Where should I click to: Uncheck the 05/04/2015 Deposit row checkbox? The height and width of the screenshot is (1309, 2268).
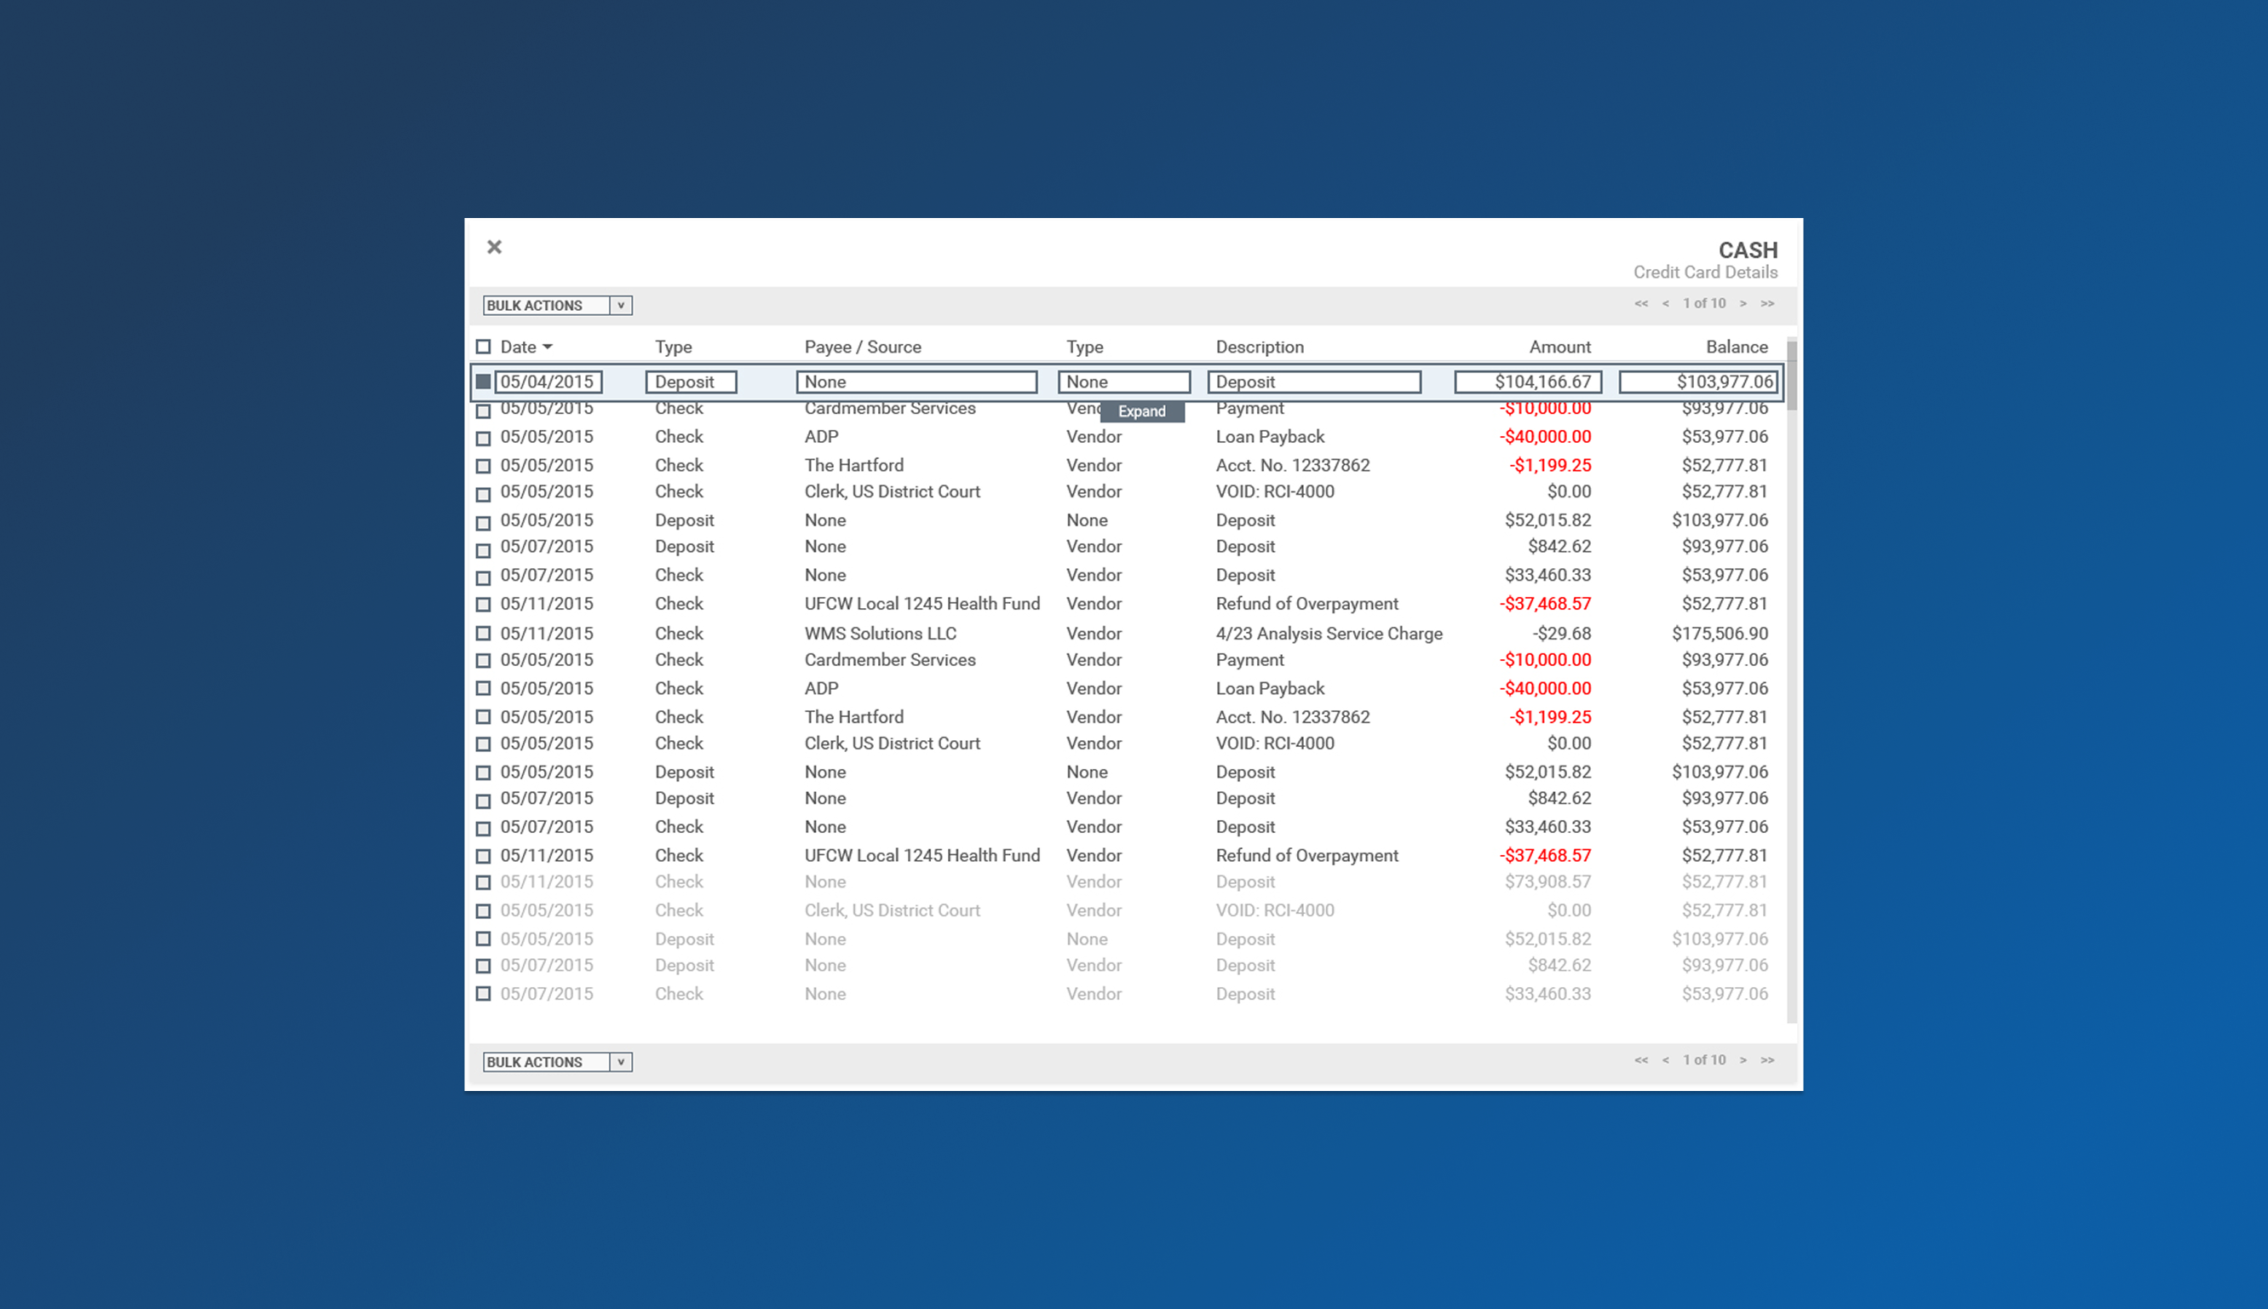pos(484,382)
